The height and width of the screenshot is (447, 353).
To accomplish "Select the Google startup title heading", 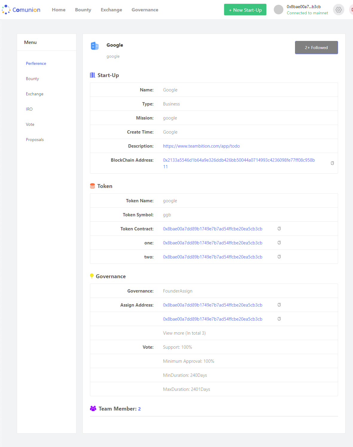I will point(115,45).
